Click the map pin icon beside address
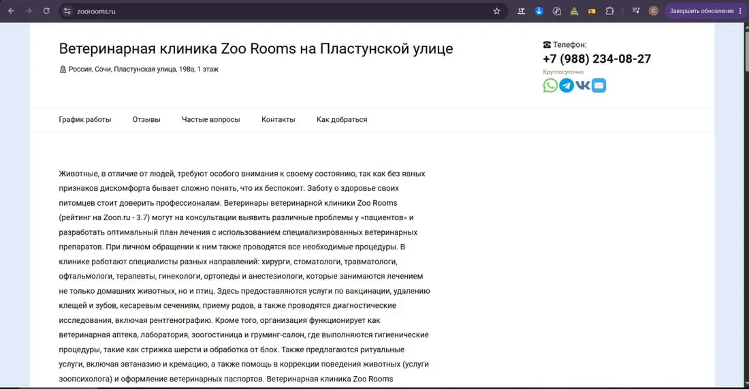The image size is (749, 389). click(x=63, y=69)
